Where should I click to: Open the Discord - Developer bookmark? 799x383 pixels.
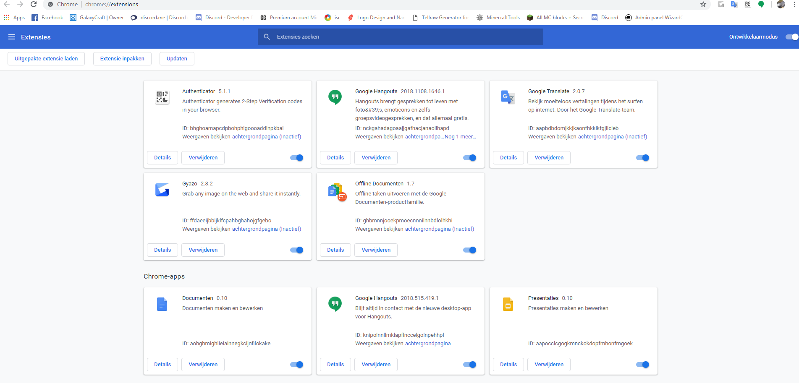tap(224, 18)
